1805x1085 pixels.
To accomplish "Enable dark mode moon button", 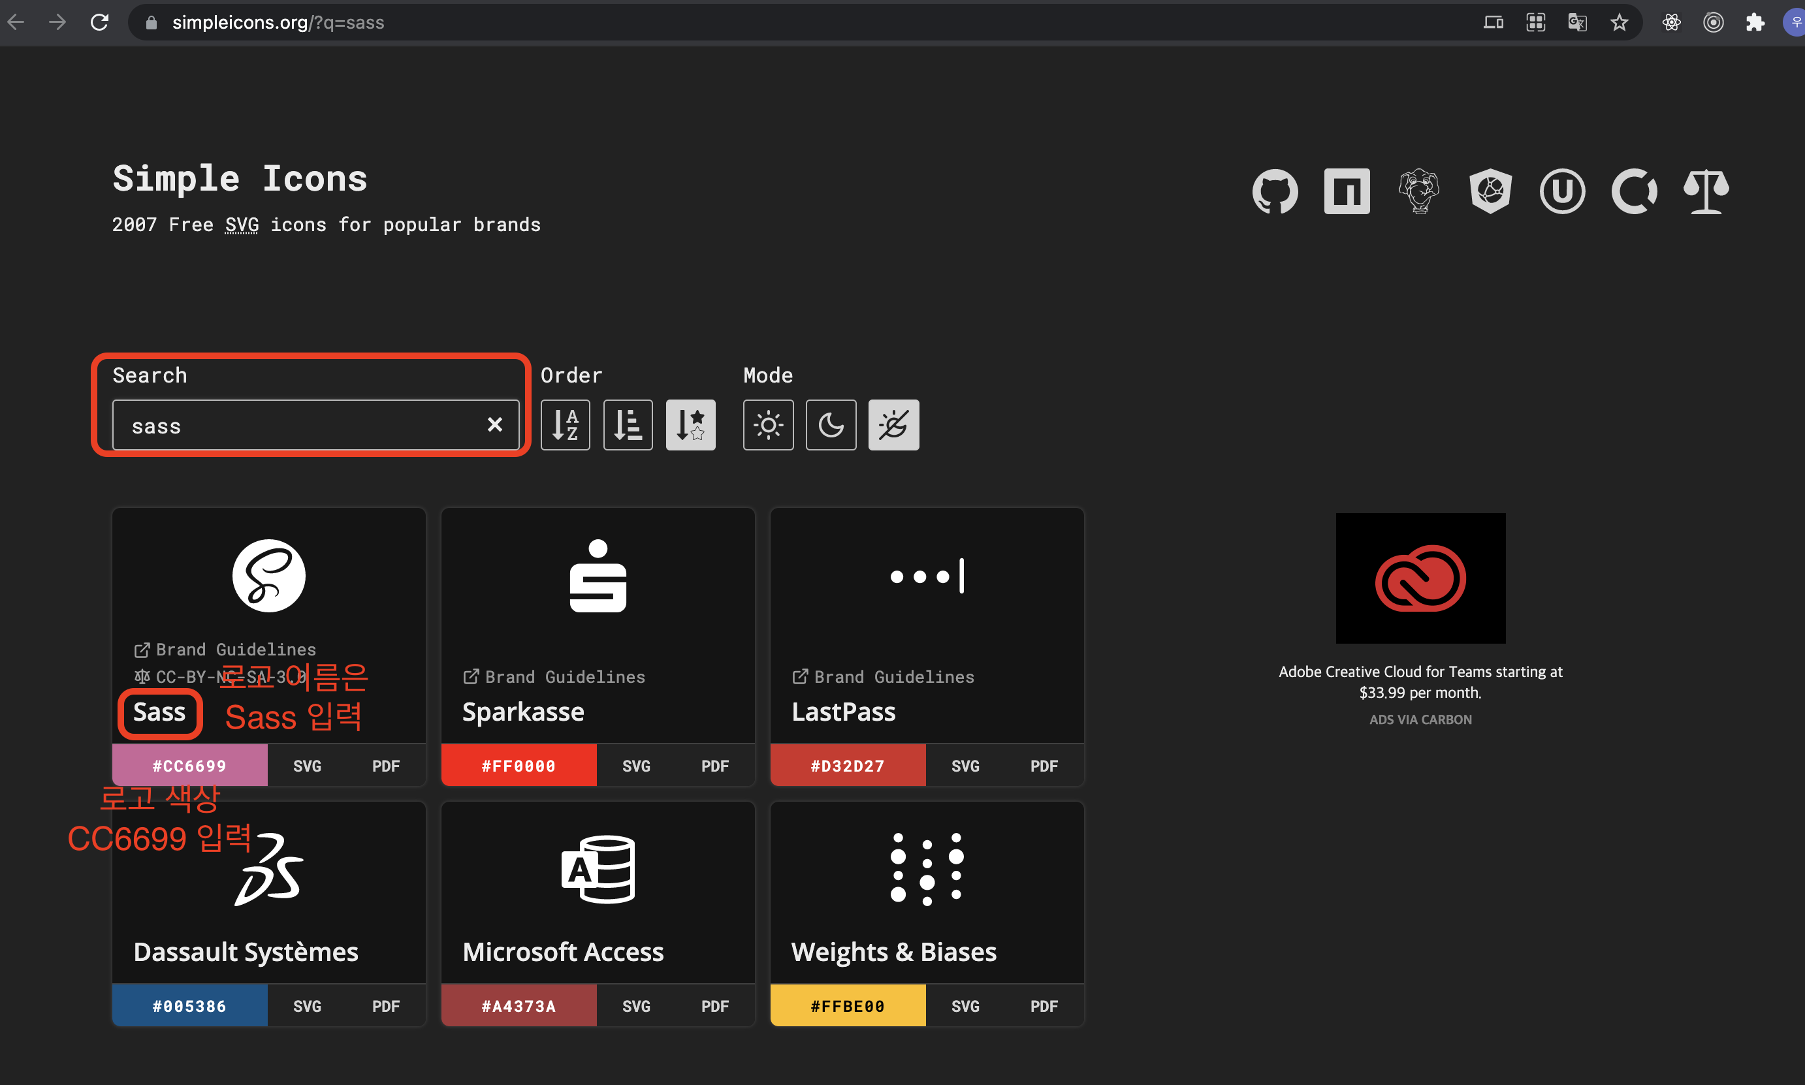I will click(x=831, y=425).
